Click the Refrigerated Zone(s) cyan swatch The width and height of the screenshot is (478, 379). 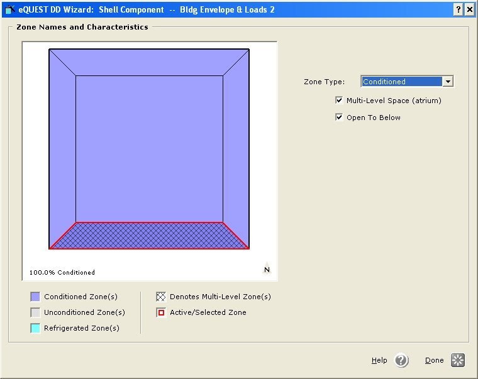pyautogui.click(x=35, y=328)
